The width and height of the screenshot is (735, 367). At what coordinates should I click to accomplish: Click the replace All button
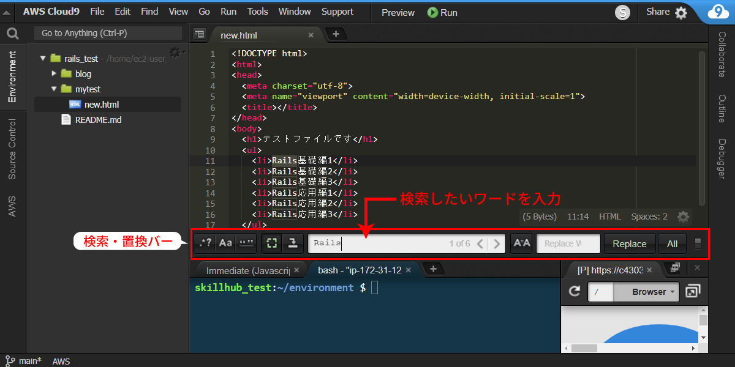(x=672, y=243)
